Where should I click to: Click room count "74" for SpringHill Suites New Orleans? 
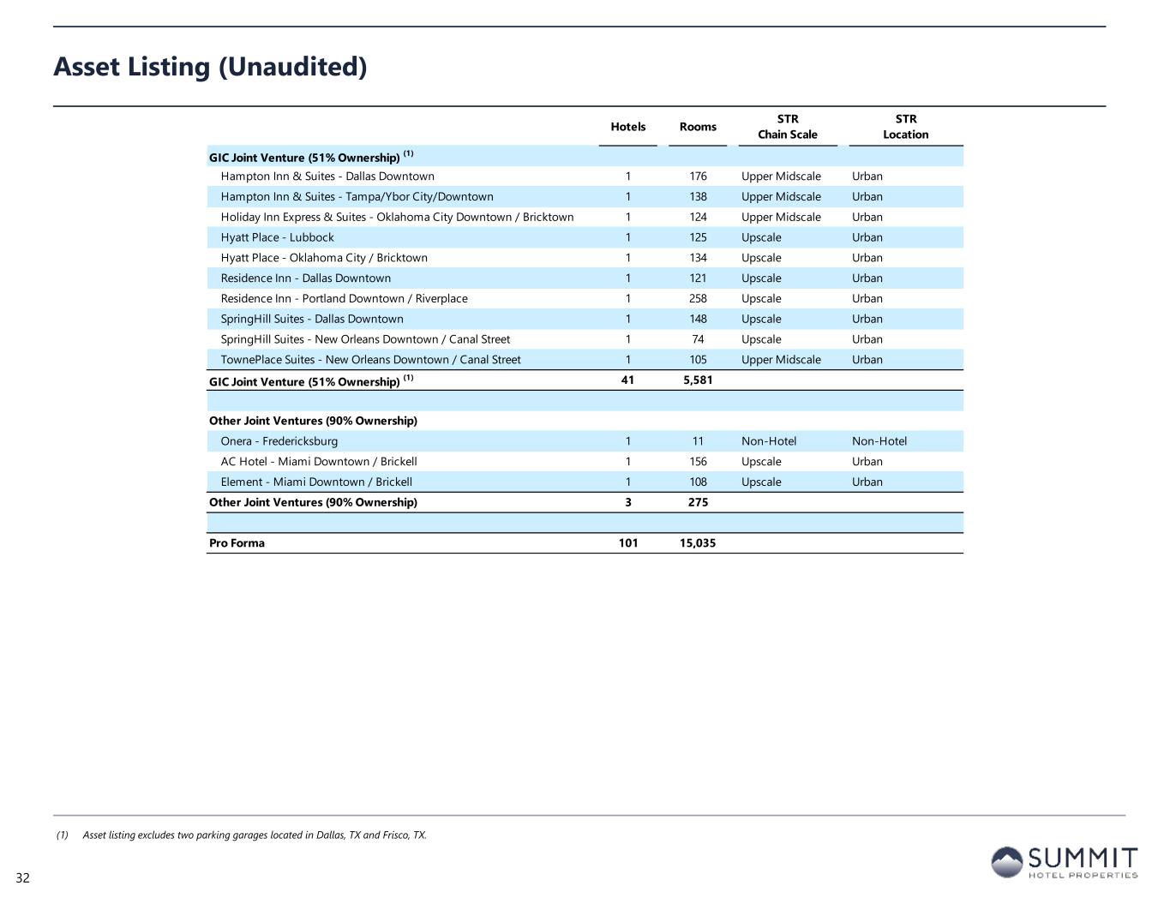tap(698, 339)
